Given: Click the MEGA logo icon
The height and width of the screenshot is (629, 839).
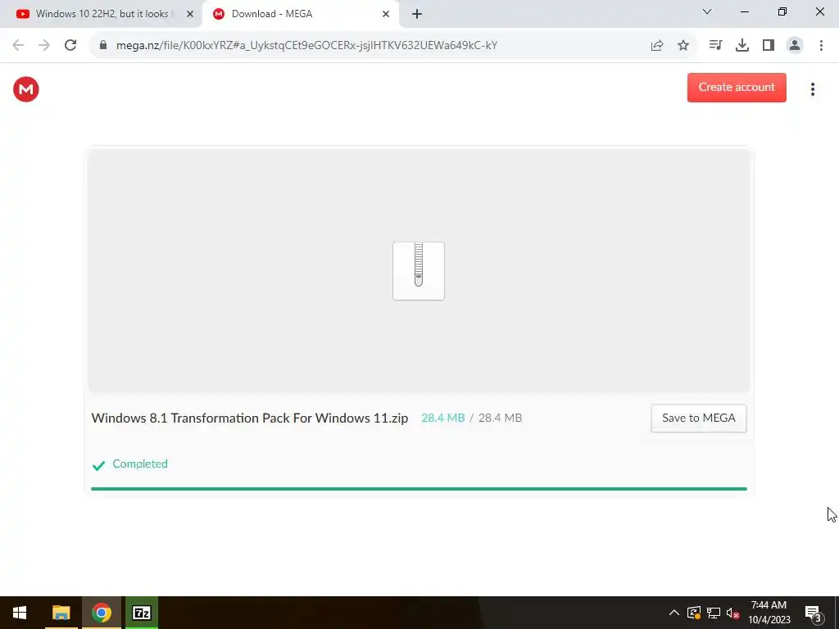Looking at the screenshot, I should tap(25, 88).
